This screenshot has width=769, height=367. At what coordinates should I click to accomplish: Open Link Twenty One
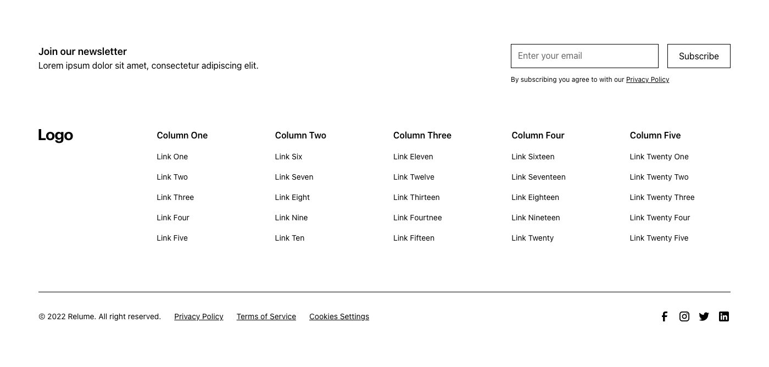click(x=659, y=157)
